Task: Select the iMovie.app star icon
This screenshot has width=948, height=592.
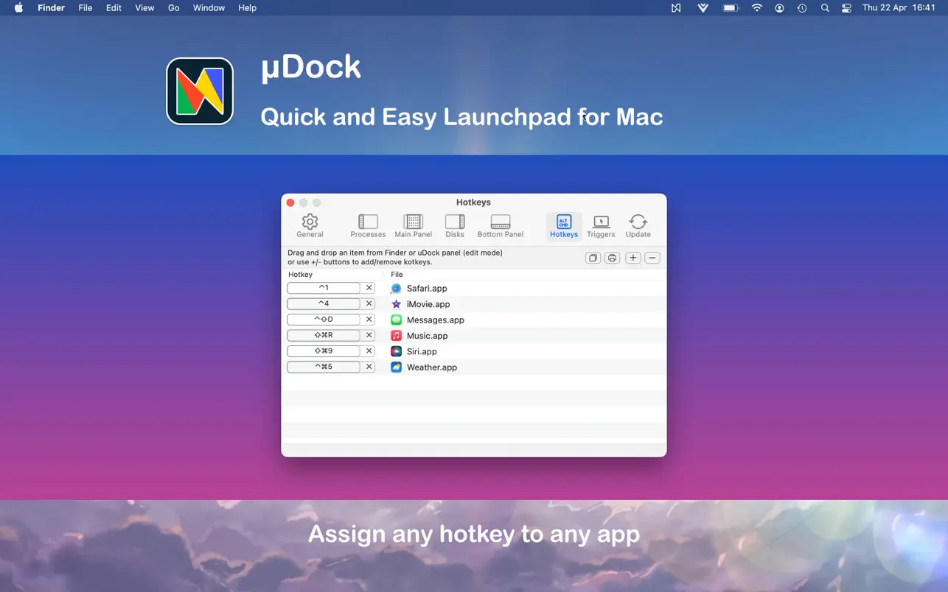Action: [396, 304]
